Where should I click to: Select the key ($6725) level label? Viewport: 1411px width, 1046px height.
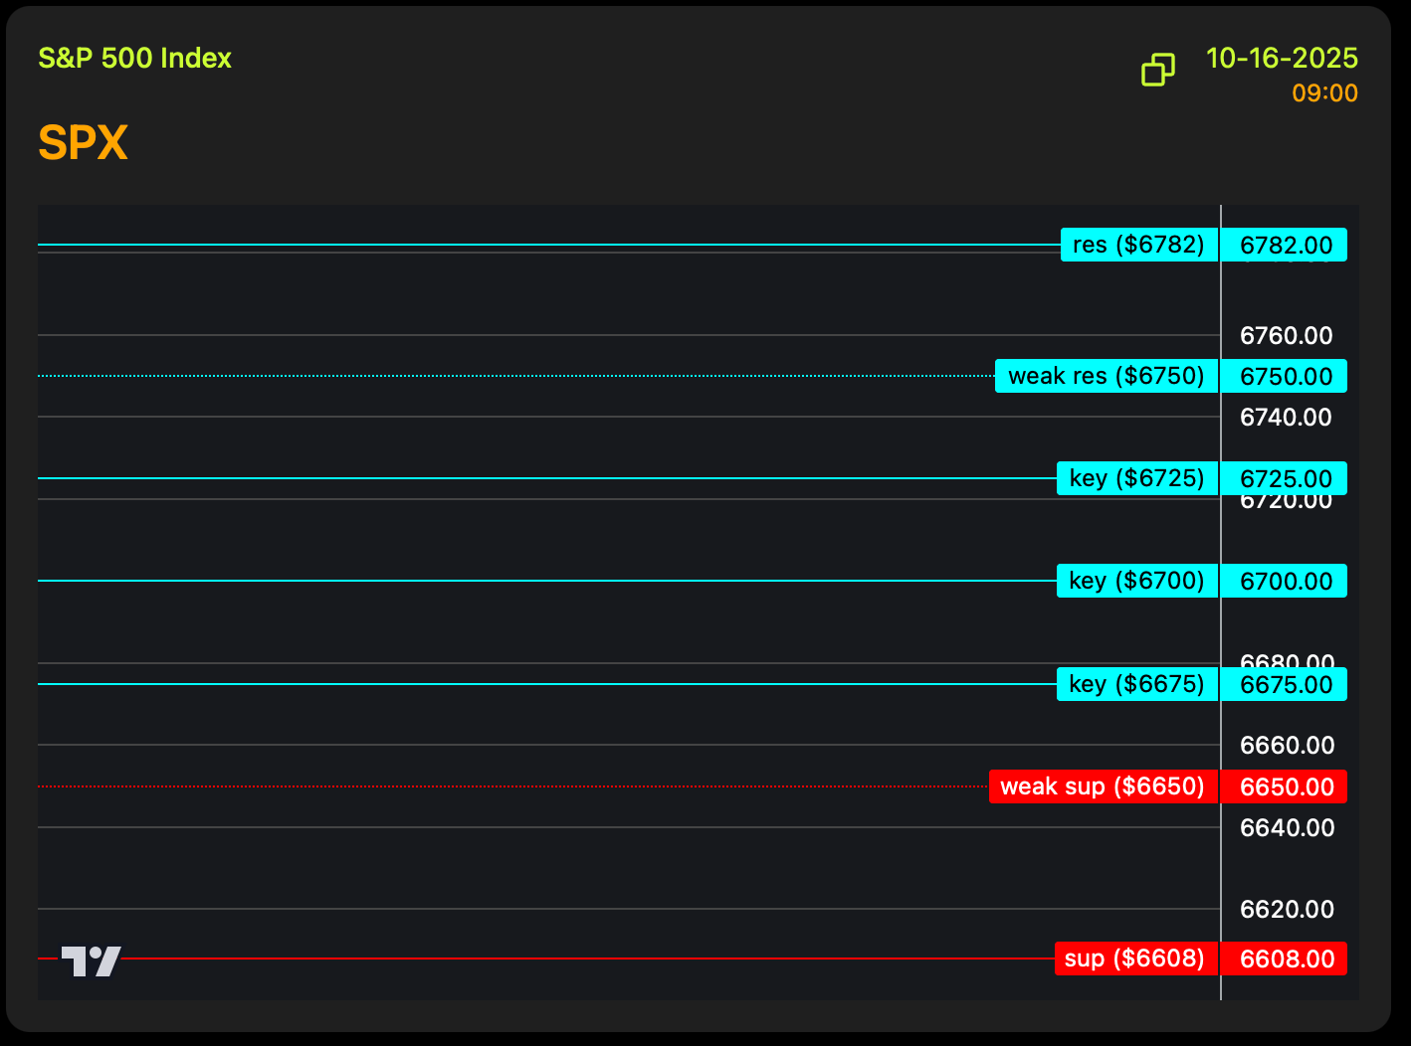point(1136,478)
